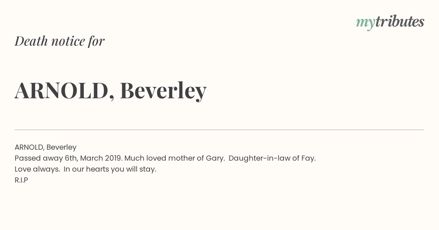Image resolution: width=439 pixels, height=230 pixels.
Task: Click the large 'ARNOLD, Beverley' title
Action: [110, 91]
